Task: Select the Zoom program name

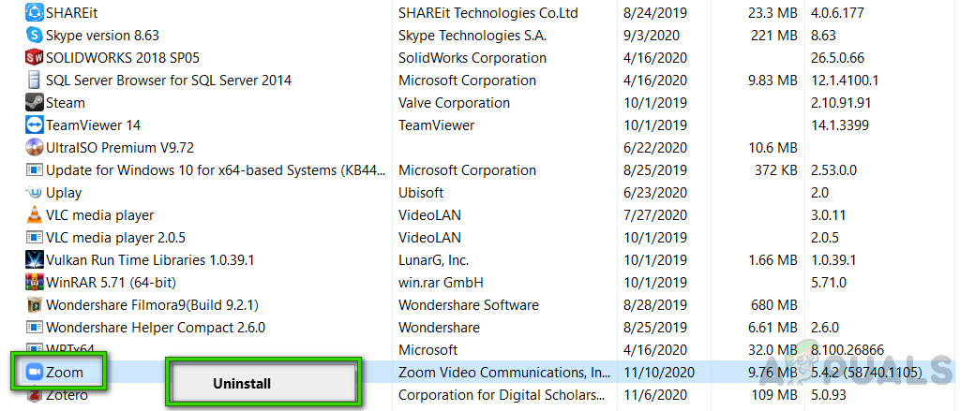Action: click(64, 373)
